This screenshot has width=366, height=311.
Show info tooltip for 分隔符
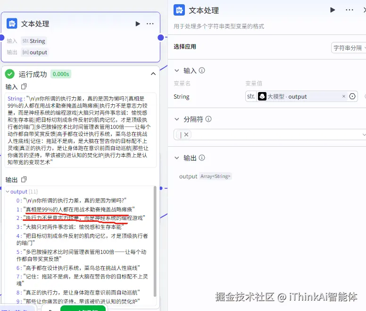(208, 119)
